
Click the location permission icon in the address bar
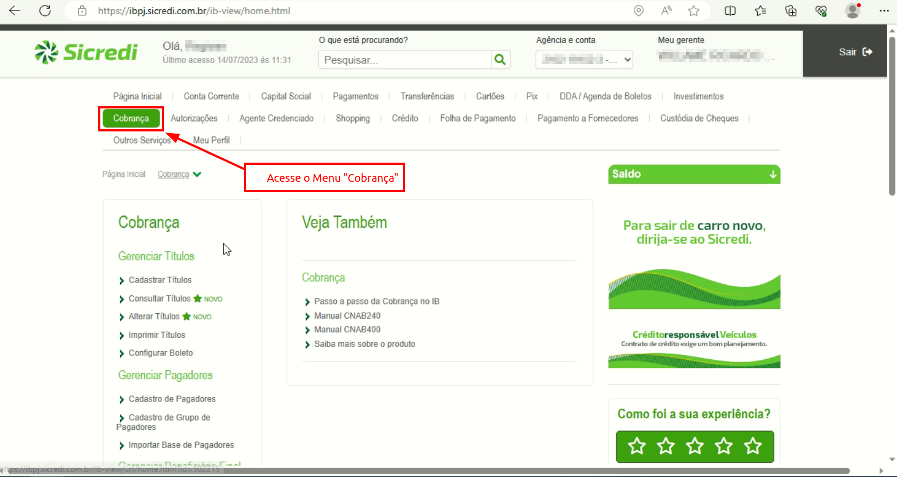pos(639,10)
